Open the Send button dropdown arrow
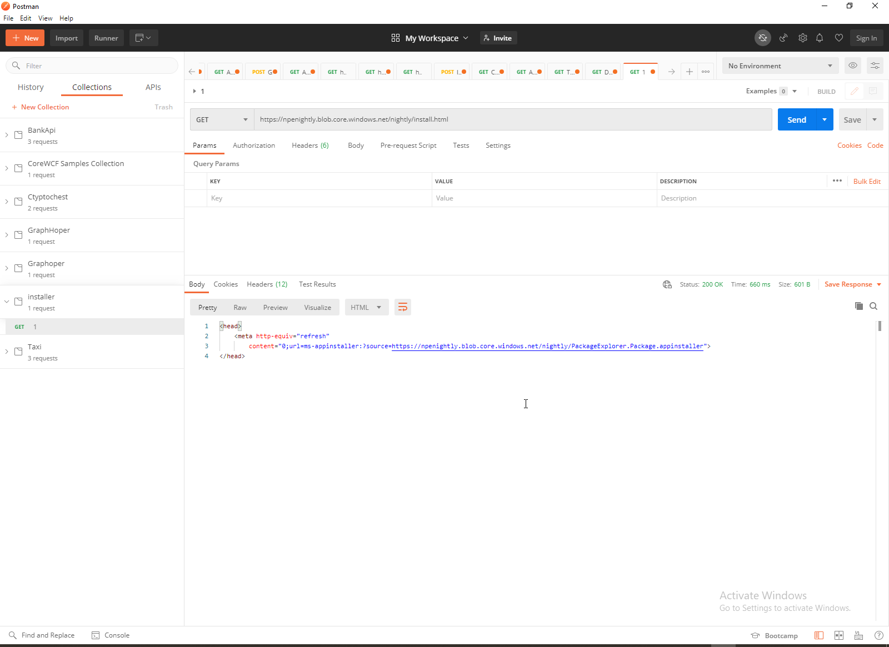 (825, 119)
